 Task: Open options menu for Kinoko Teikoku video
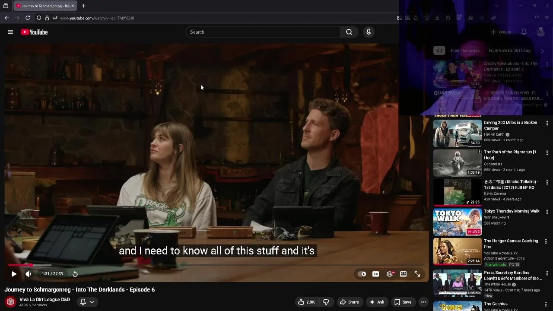pyautogui.click(x=547, y=182)
